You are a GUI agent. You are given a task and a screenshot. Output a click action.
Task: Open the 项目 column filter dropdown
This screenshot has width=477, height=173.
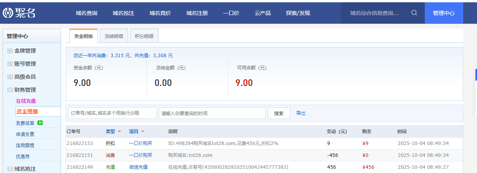point(143,132)
